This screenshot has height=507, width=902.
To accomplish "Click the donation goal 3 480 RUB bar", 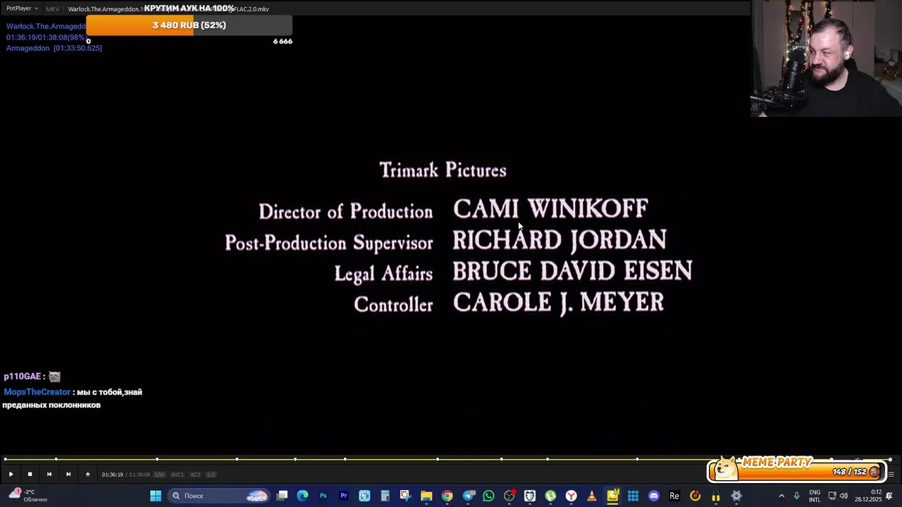I will [189, 25].
